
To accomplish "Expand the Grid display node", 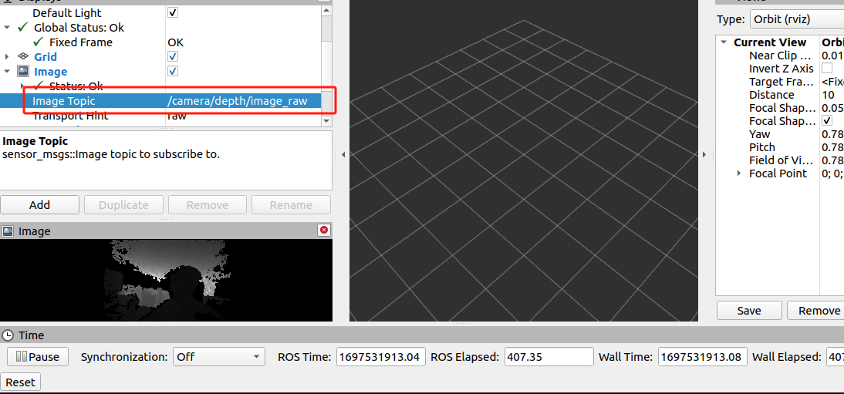I will (7, 56).
